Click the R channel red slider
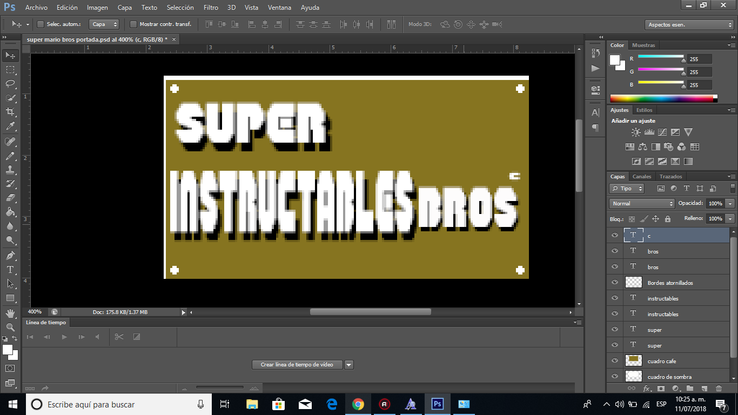The width and height of the screenshot is (738, 415). pyautogui.click(x=661, y=57)
